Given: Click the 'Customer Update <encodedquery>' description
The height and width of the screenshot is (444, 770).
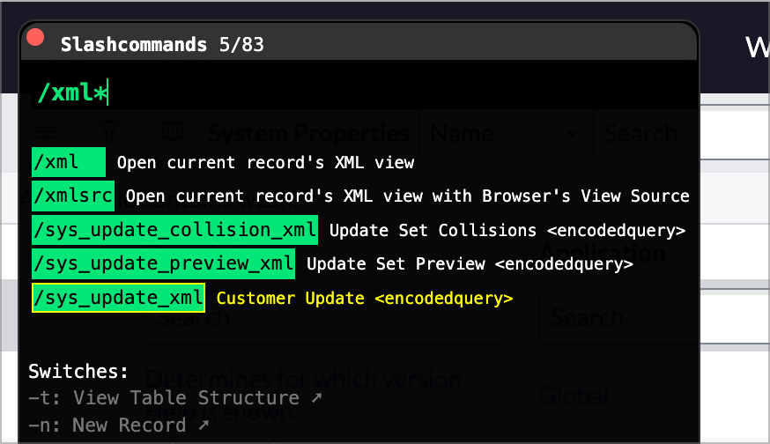Looking at the screenshot, I should [x=364, y=299].
